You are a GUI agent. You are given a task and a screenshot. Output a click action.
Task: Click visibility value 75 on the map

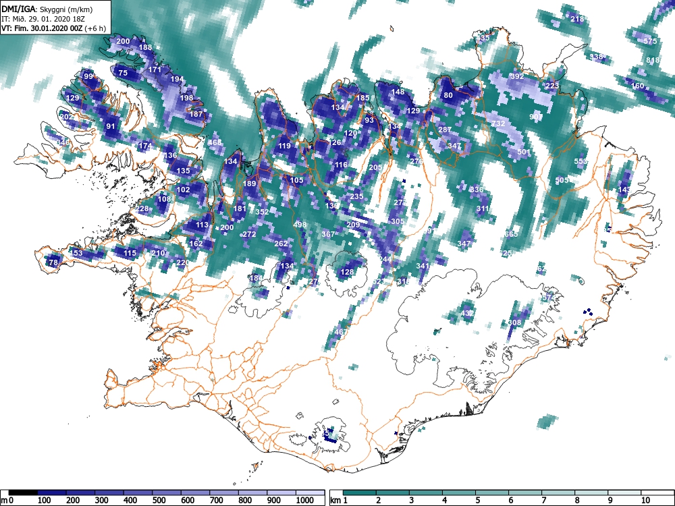[123, 73]
